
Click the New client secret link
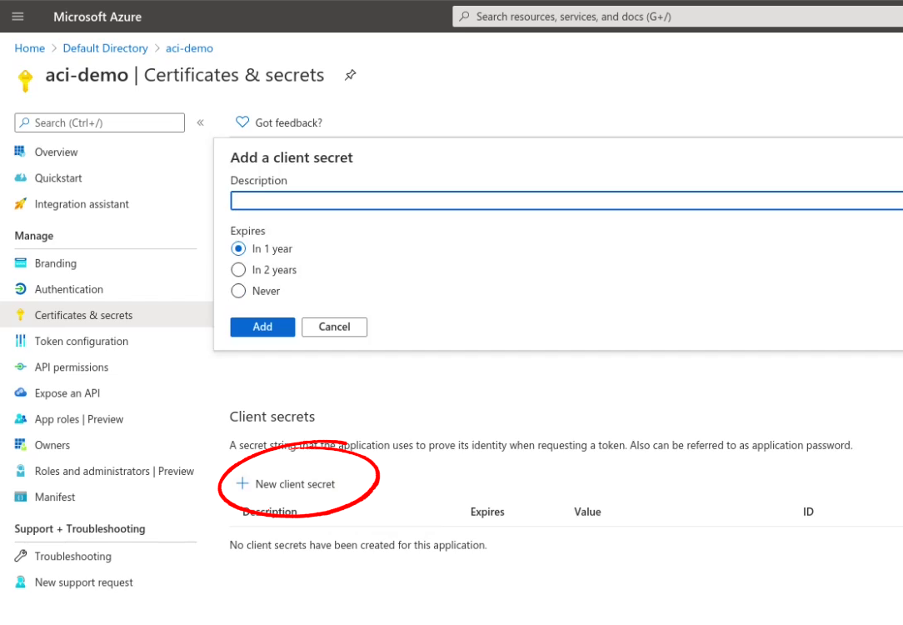295,484
